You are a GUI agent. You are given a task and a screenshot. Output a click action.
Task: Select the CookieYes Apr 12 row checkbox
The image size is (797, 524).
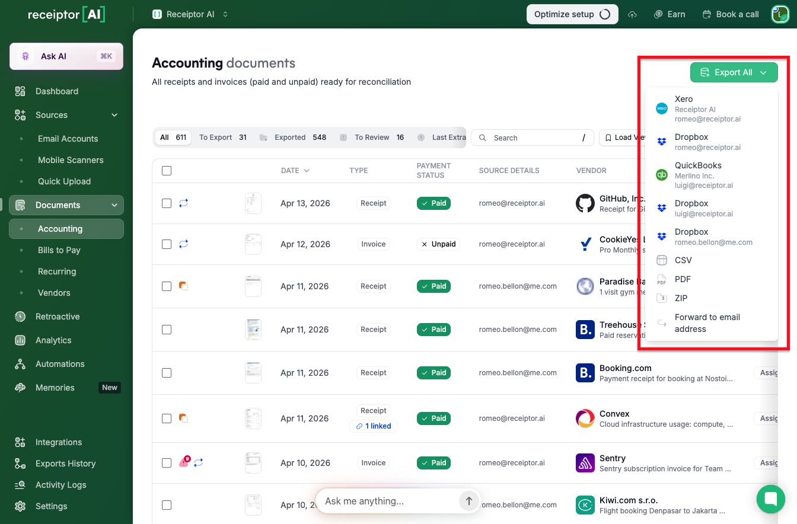(167, 244)
